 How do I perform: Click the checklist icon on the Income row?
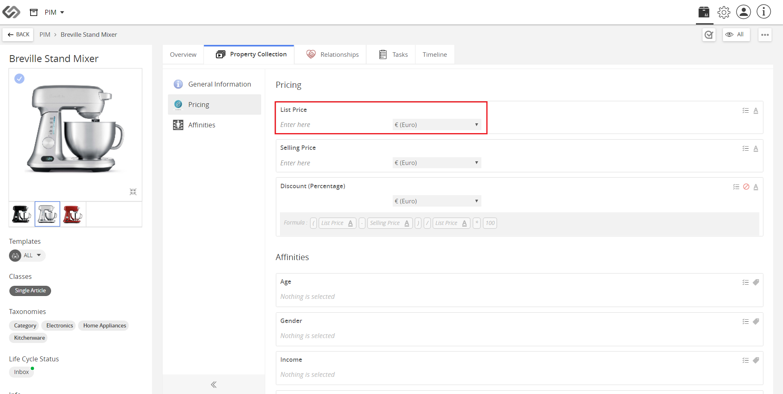pos(745,361)
